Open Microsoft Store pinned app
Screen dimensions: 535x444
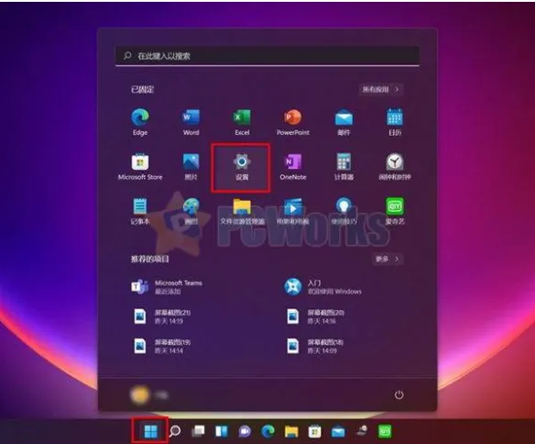(x=140, y=167)
